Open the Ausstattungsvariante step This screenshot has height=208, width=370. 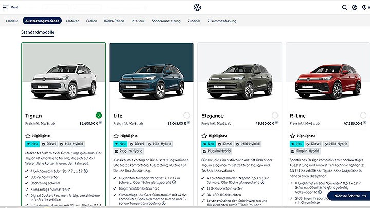coord(42,21)
